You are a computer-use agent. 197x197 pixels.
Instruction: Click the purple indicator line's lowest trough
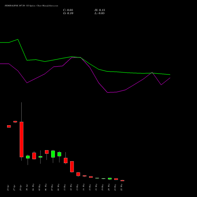[x=108, y=93]
